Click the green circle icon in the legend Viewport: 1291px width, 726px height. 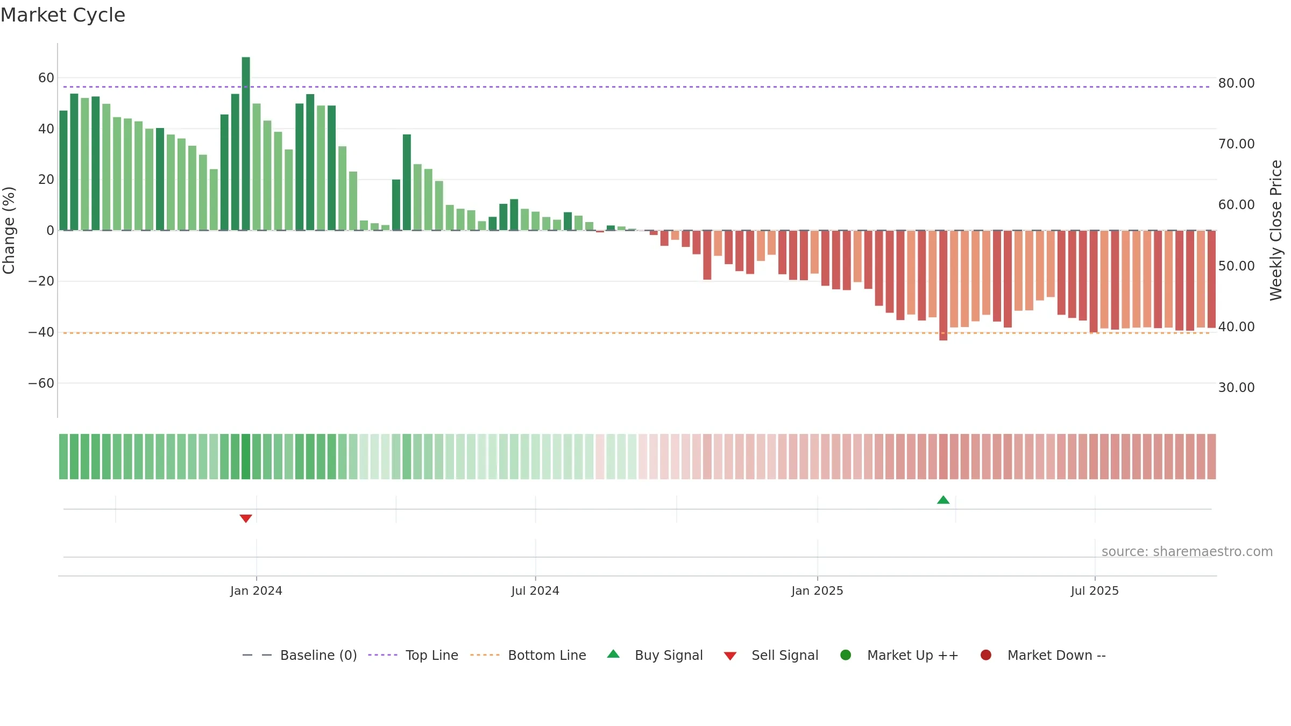click(x=846, y=655)
